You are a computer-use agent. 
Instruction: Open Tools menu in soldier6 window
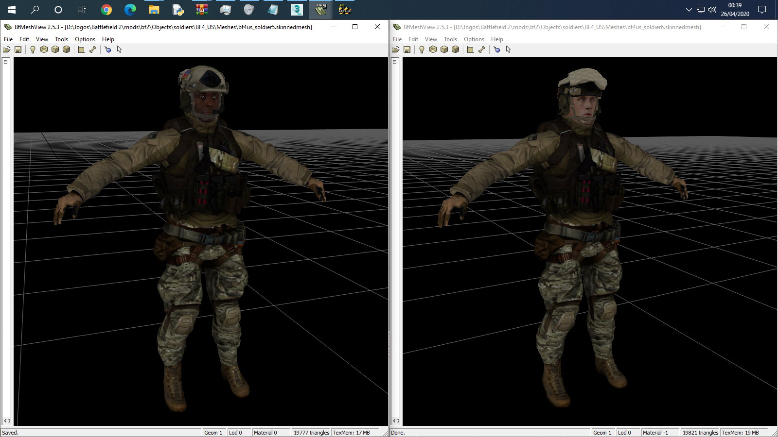[450, 39]
